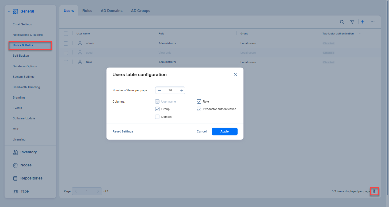Click the plus icon for items per page
This screenshot has height=207, width=389.
pos(182,91)
